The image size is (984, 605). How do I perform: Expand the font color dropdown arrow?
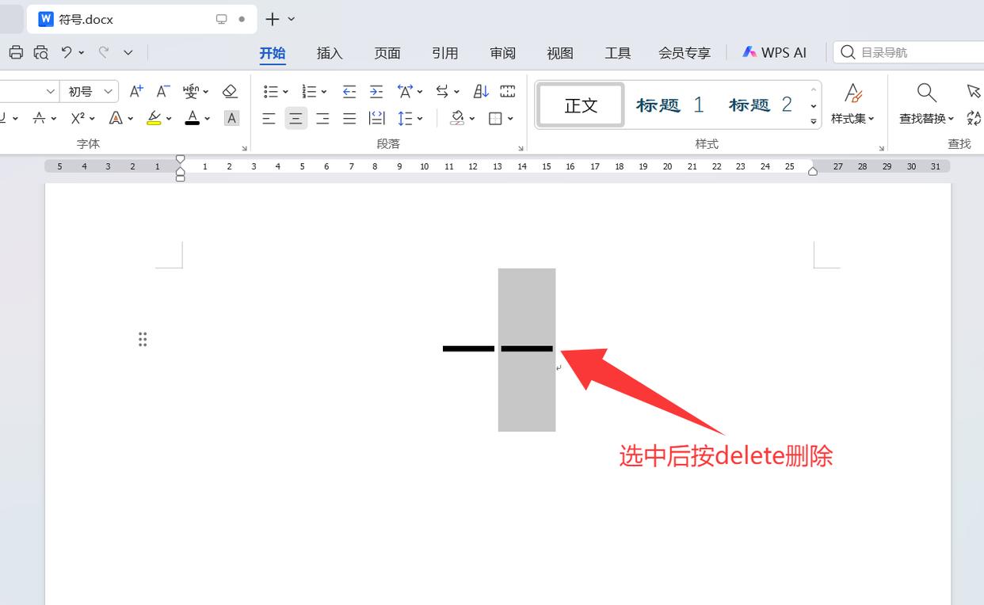click(x=207, y=119)
